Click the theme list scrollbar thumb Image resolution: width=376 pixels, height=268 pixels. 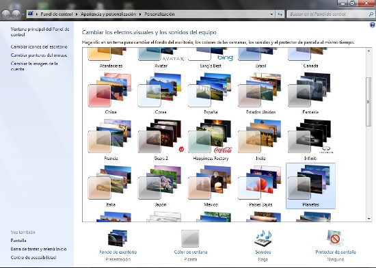[x=368, y=102]
